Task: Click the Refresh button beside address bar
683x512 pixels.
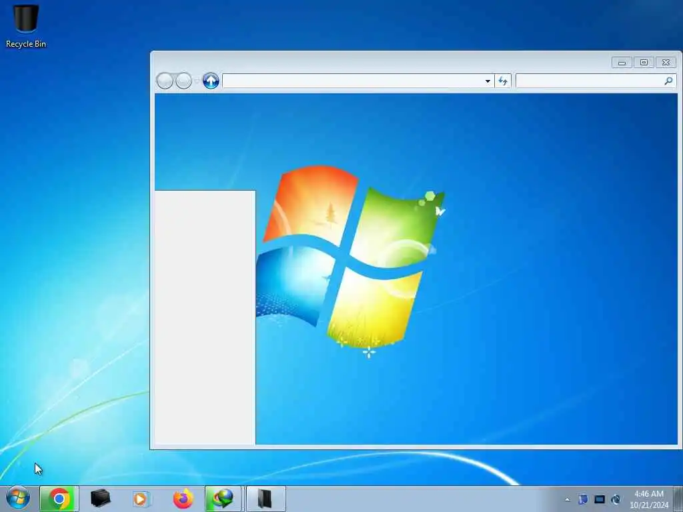Action: click(503, 81)
